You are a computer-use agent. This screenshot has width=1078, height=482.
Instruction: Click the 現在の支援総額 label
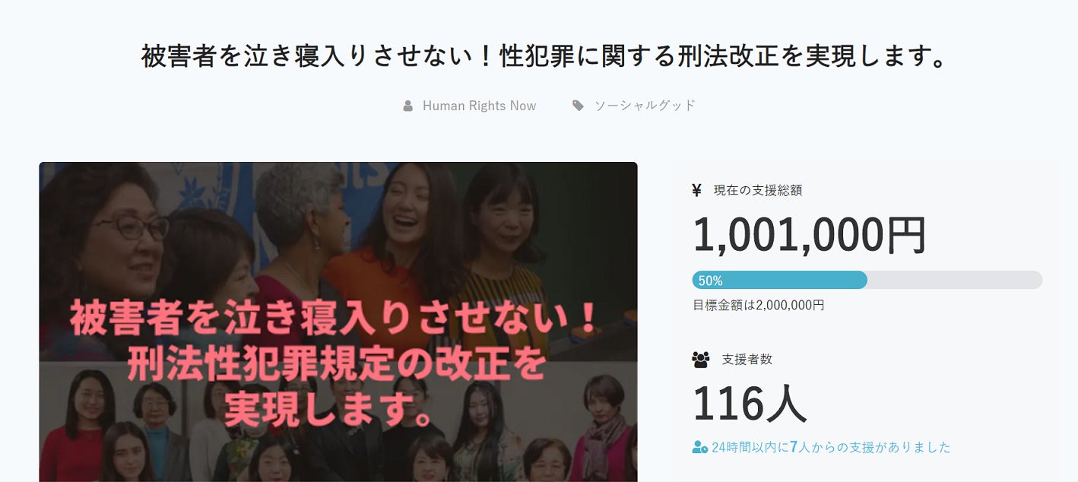click(757, 190)
